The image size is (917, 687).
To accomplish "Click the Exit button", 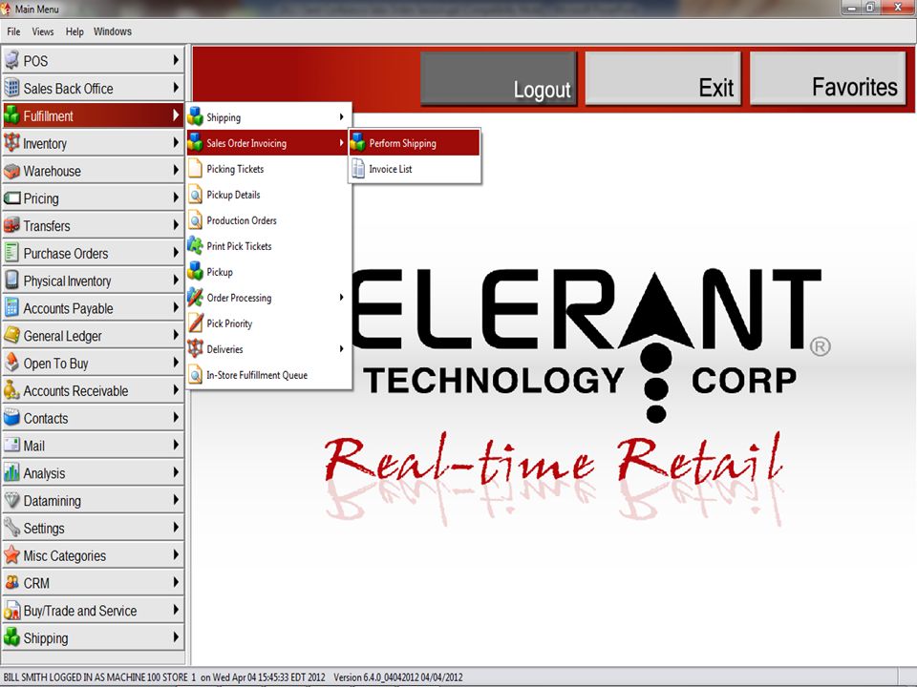I will [x=663, y=78].
